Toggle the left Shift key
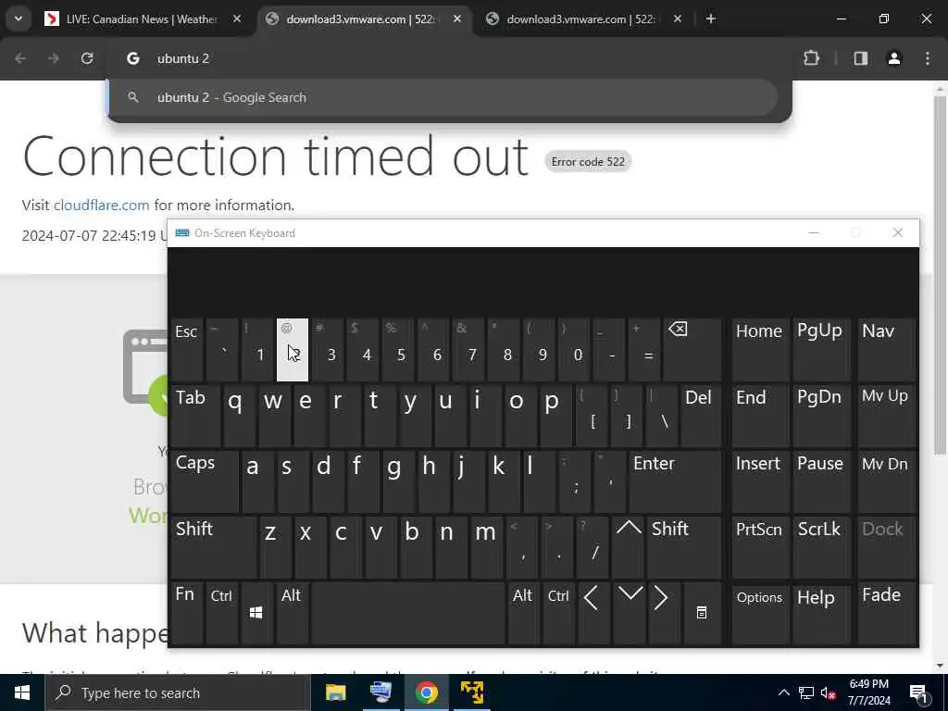The image size is (948, 711). tap(214, 547)
